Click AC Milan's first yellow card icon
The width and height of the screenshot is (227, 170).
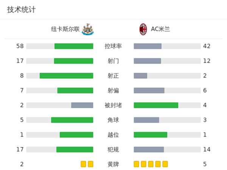pyautogui.click(x=136, y=164)
